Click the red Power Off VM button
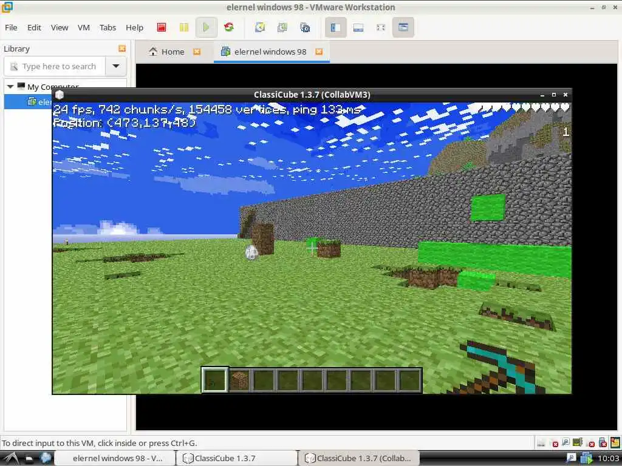 pos(162,27)
